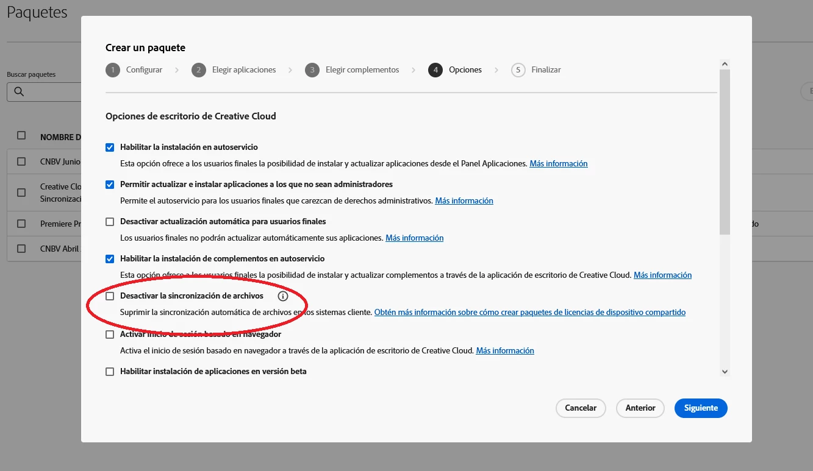Screen dimensions: 813x471
Task: Click the dialog vertical scrollbar thumb
Action: tap(725, 152)
